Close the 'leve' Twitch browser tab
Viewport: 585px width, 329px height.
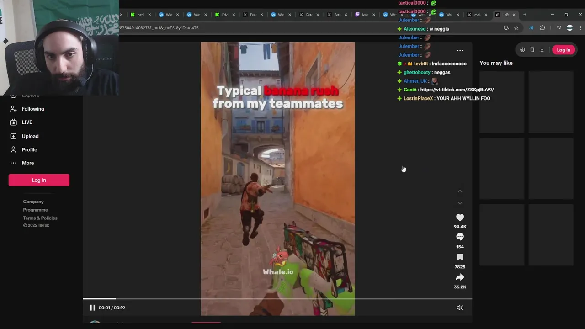[374, 15]
